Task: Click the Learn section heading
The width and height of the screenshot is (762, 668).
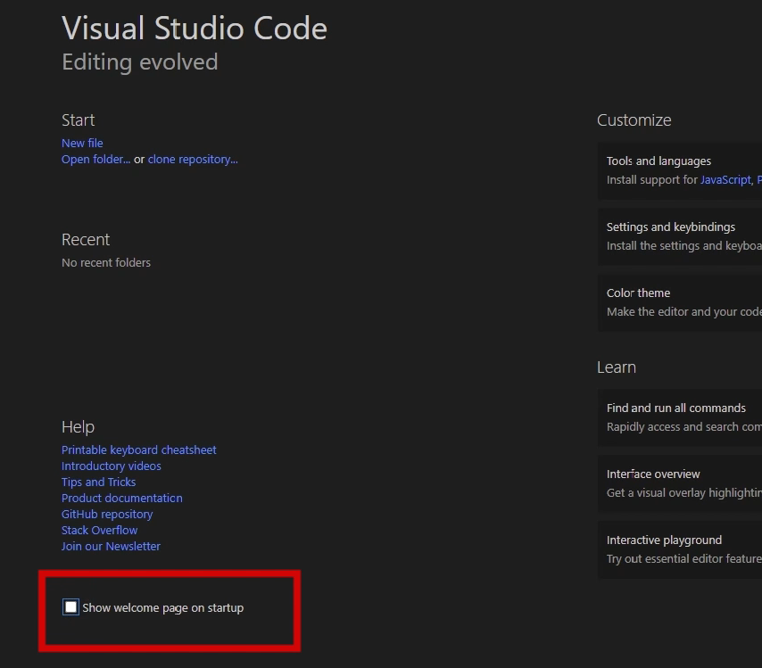Action: click(617, 367)
